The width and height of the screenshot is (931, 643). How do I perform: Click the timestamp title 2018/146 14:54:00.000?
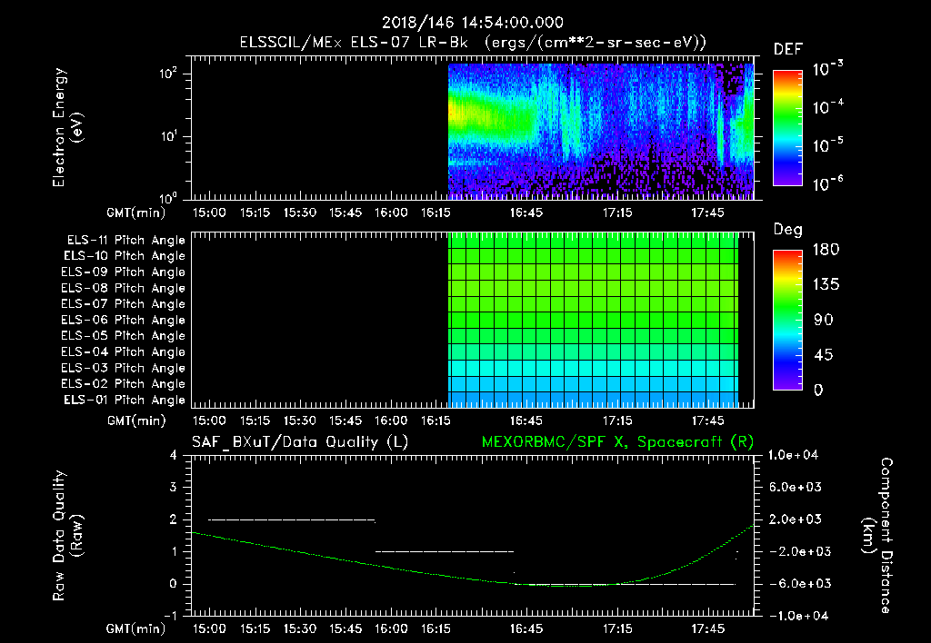[473, 23]
